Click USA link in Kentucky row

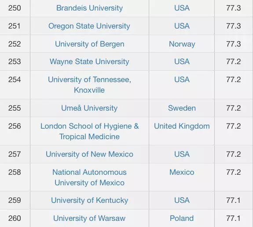[182, 200]
